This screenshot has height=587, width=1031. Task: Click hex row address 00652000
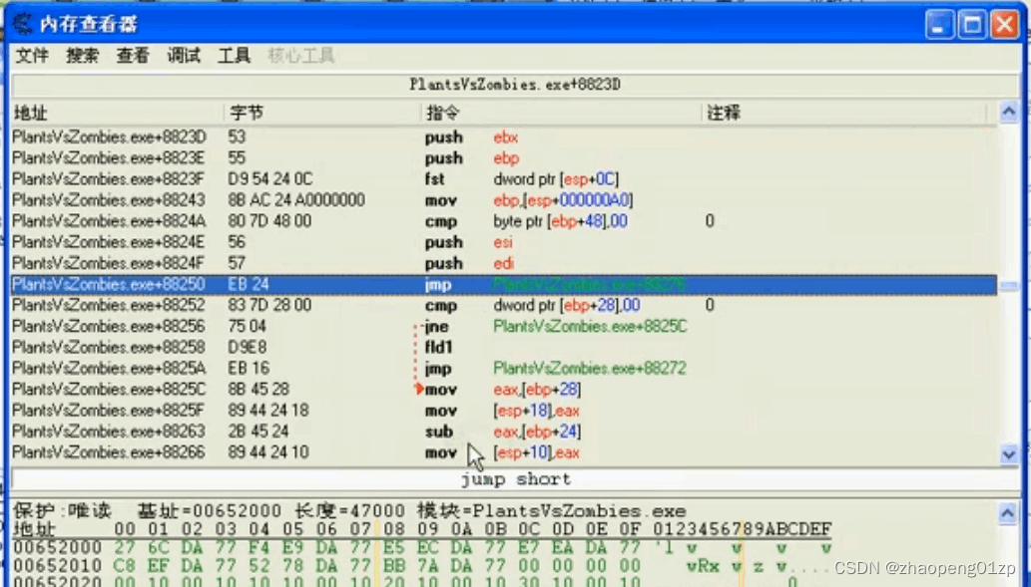point(57,548)
